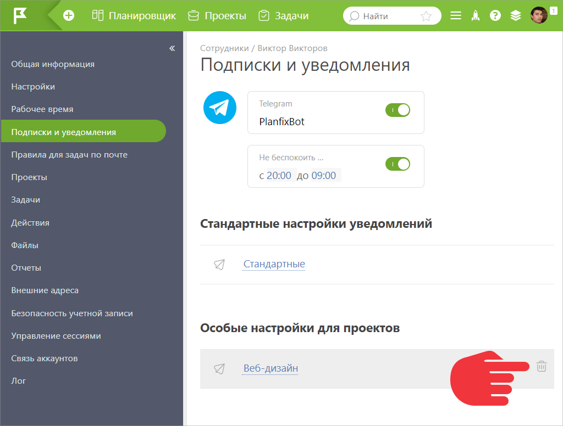Open Безопасность учетной записи
Screen dimensions: 563x426
pos(72,313)
